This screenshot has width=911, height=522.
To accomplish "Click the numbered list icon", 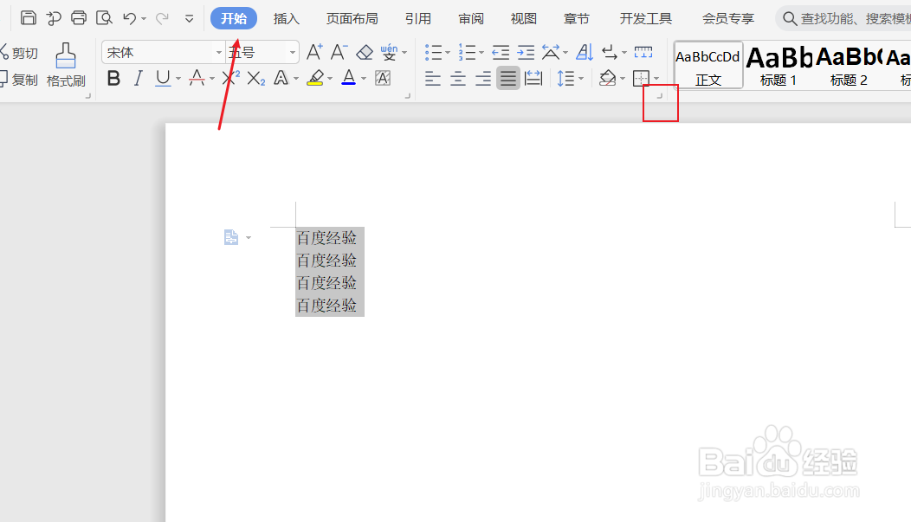I will pyautogui.click(x=467, y=53).
